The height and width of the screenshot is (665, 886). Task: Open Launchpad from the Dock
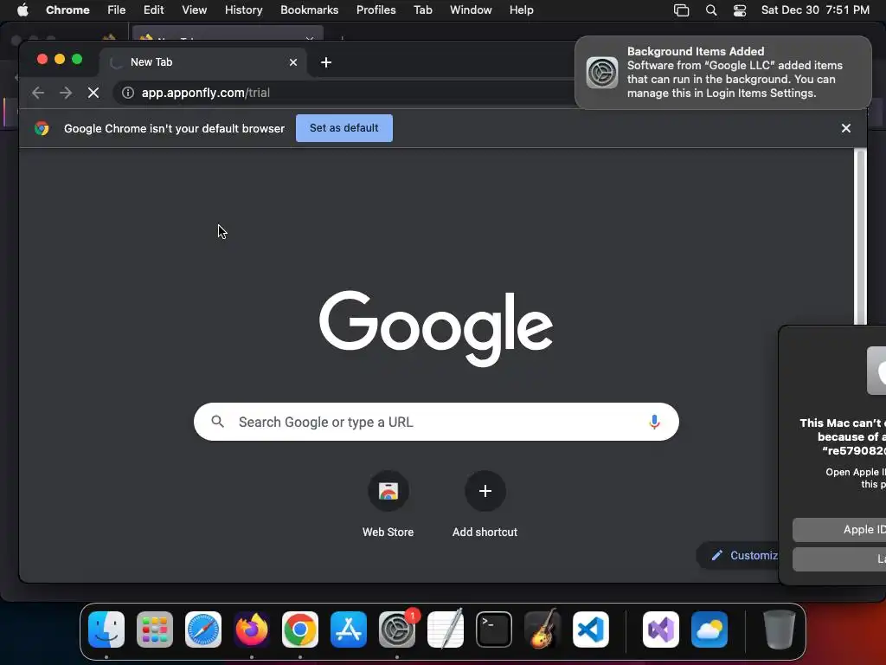155,629
